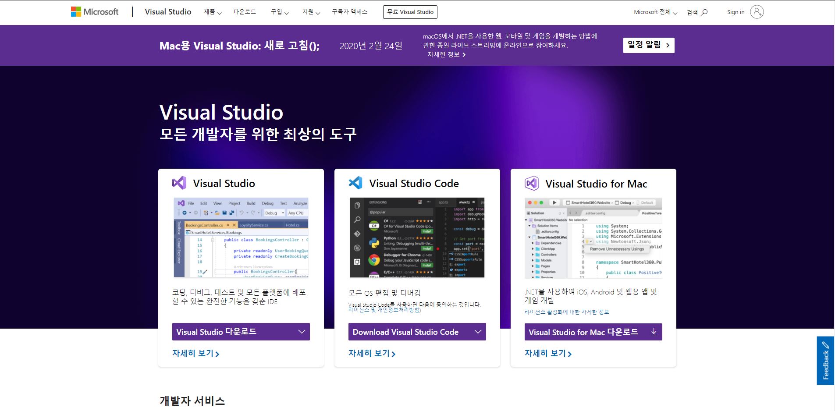Click the Sign in text

click(x=736, y=12)
